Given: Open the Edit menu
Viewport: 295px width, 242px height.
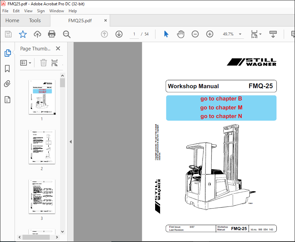Looking at the screenshot, I should coord(16,11).
